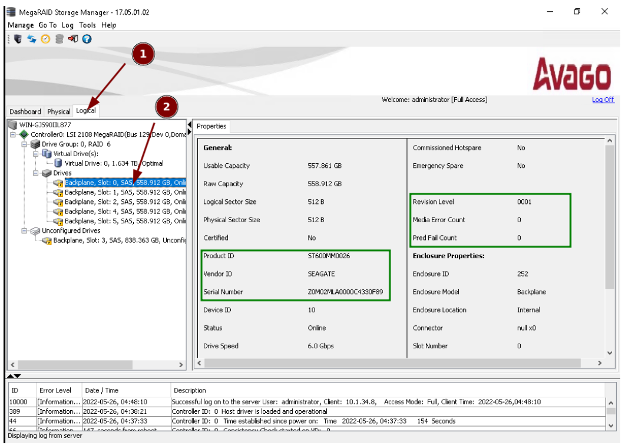This screenshot has width=625, height=445.
Task: Open the Go To menu
Action: coord(47,25)
